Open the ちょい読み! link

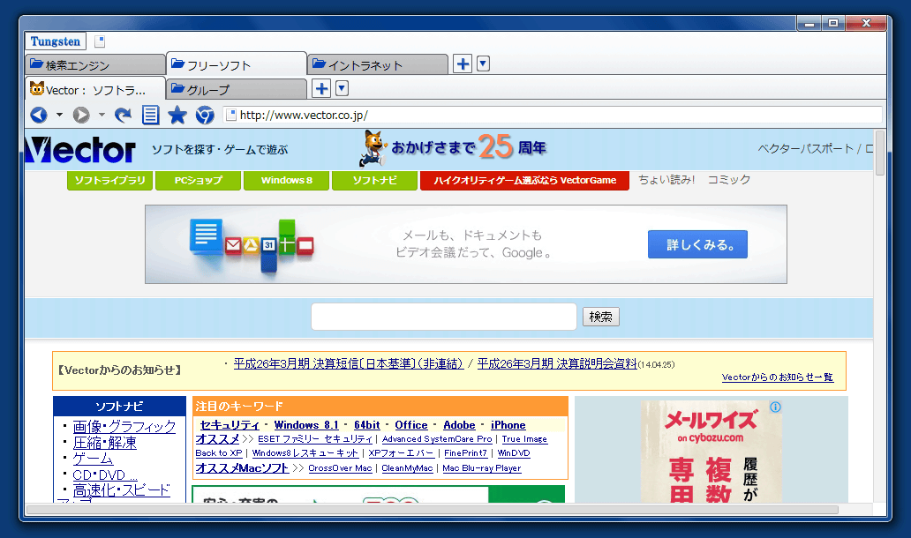click(x=666, y=180)
